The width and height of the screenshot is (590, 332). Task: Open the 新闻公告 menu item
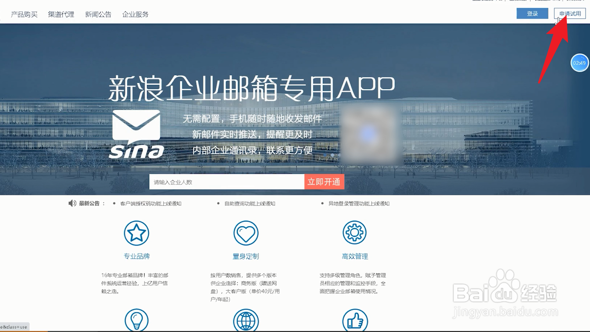[98, 14]
